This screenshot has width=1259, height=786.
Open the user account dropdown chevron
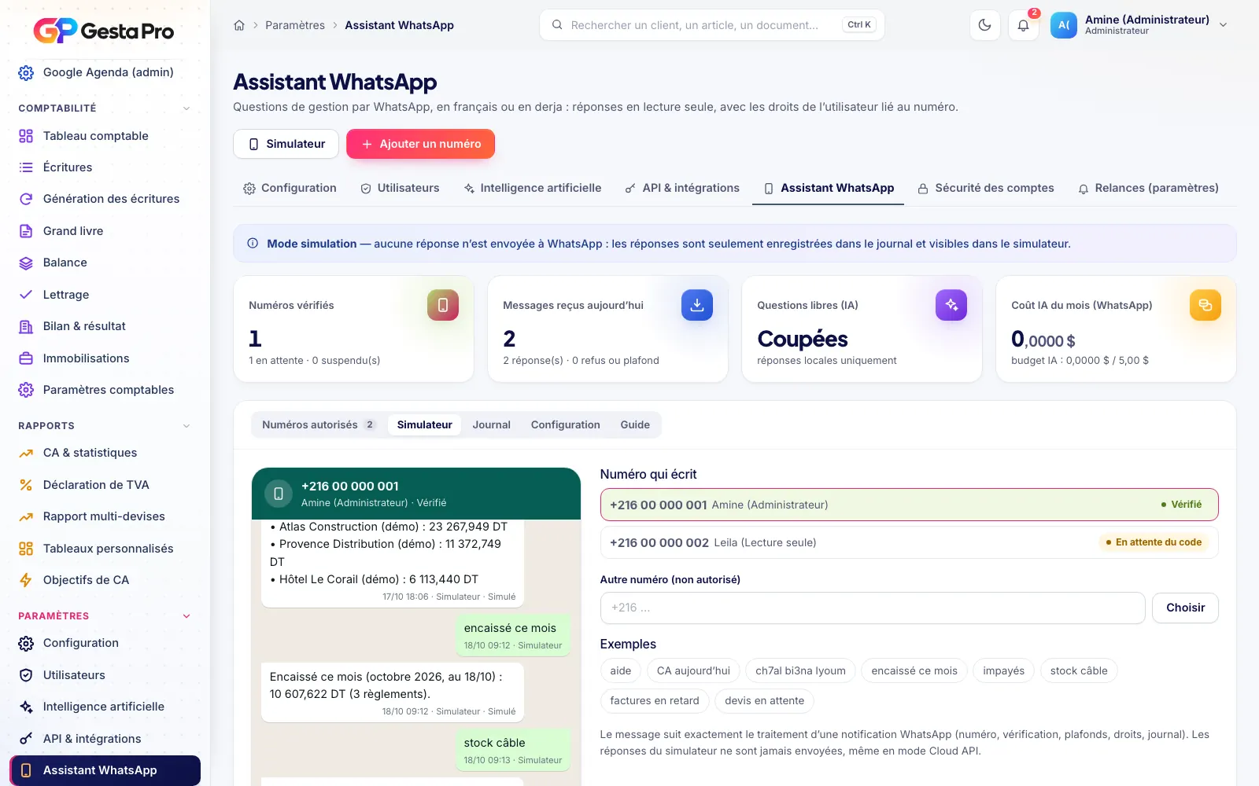pos(1224,25)
